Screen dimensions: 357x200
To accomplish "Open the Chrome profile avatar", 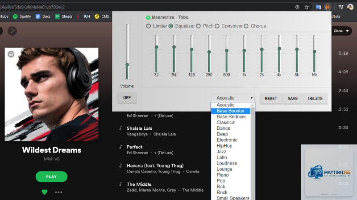I will coord(350,7).
